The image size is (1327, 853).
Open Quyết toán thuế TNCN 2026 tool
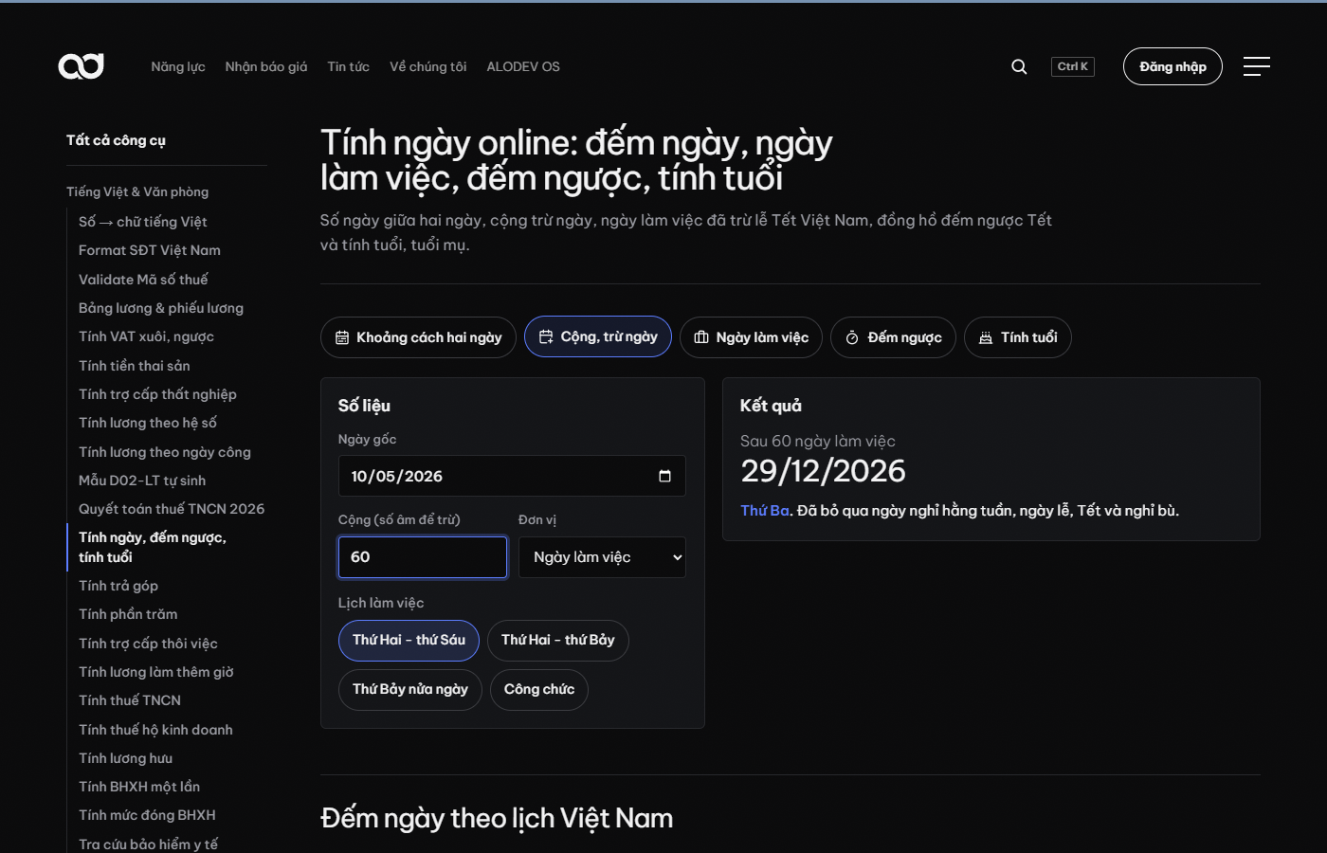[172, 509]
